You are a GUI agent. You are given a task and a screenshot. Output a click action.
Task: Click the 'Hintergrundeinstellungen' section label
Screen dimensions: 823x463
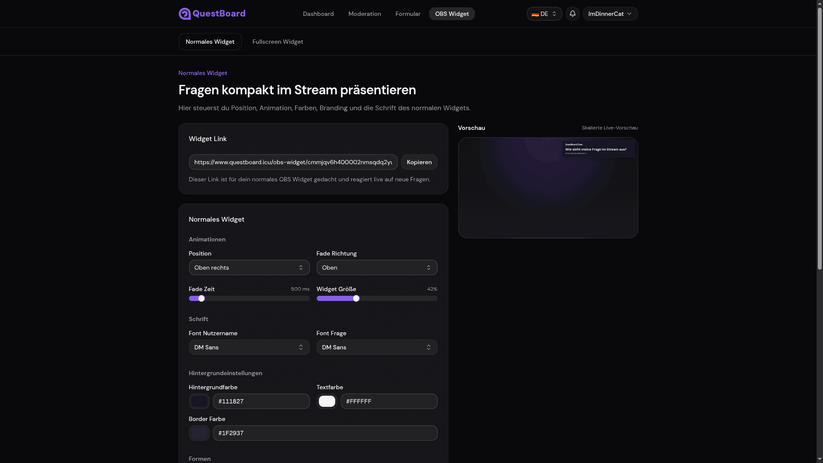point(225,373)
